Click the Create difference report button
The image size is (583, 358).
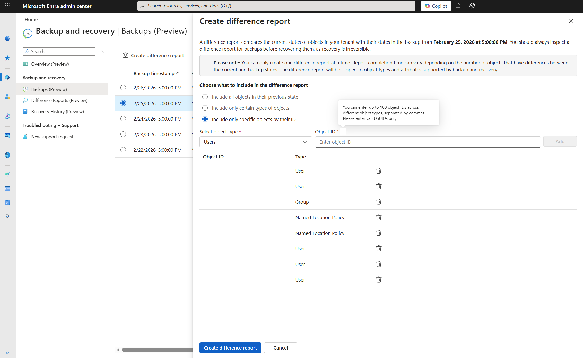[x=230, y=347]
